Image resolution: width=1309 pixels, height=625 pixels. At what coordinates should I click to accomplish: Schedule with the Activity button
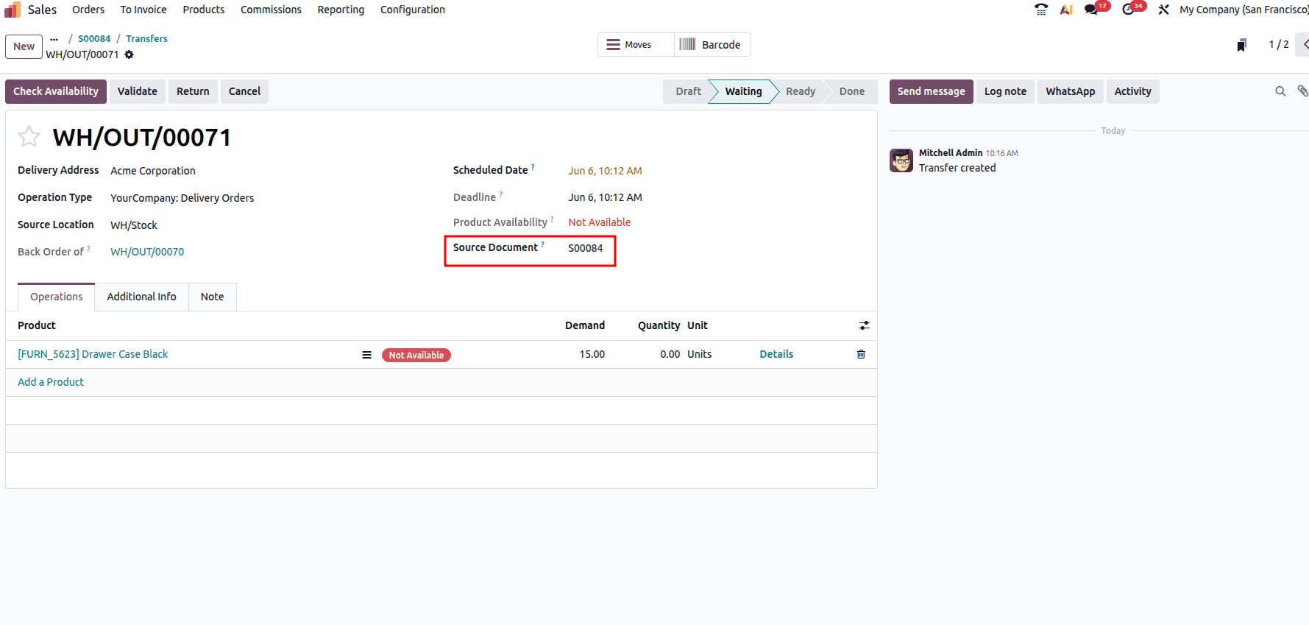click(x=1132, y=91)
